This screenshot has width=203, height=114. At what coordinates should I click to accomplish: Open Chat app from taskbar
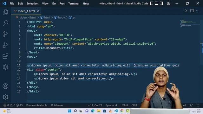(x=87, y=111)
